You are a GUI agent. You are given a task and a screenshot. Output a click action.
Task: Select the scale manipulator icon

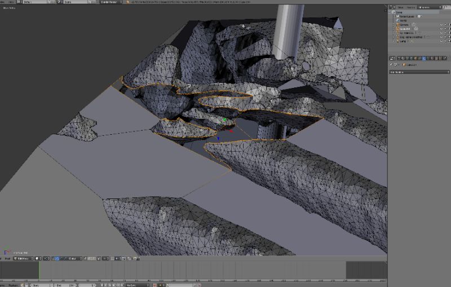point(65,259)
